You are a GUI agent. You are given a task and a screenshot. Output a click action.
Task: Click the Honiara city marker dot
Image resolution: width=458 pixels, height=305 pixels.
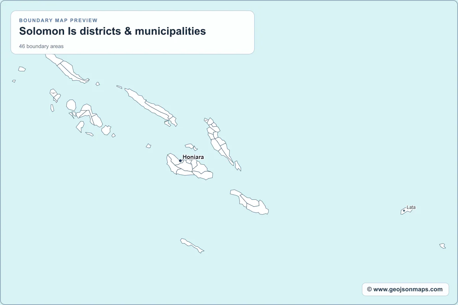tap(181, 161)
